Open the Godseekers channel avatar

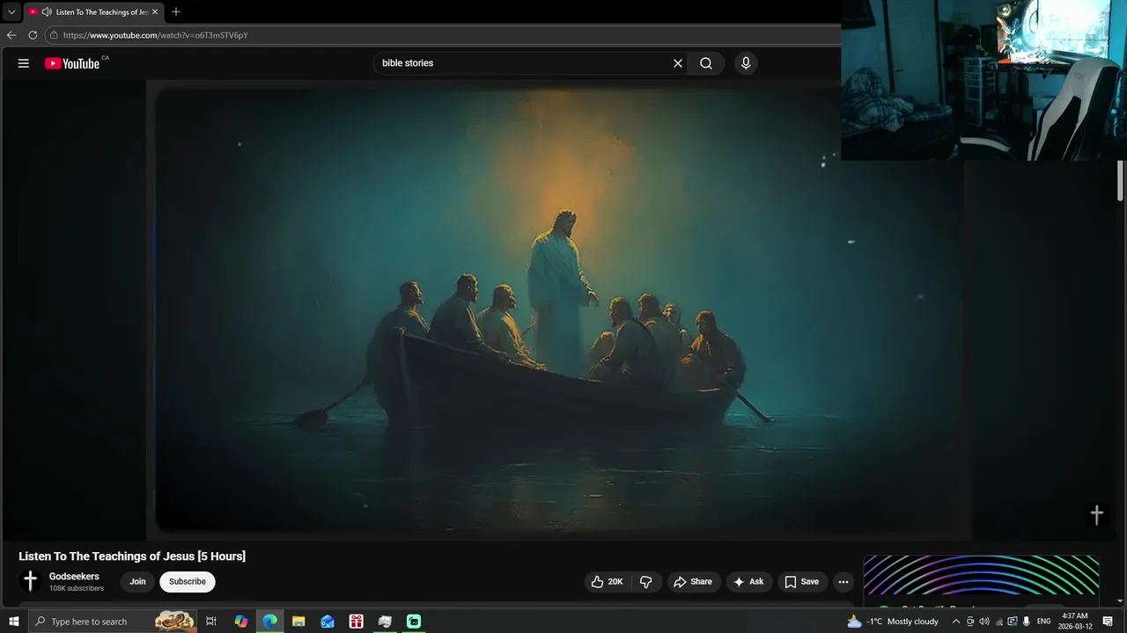31,581
